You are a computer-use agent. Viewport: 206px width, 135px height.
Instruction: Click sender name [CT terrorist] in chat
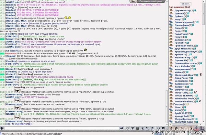[13, 51]
